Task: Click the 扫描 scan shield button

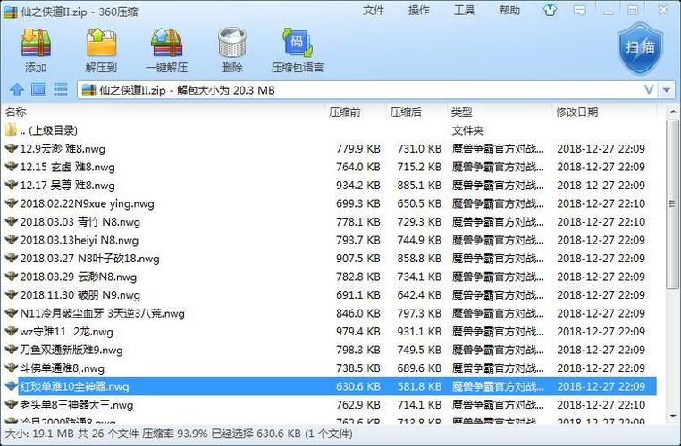Action: (x=640, y=47)
